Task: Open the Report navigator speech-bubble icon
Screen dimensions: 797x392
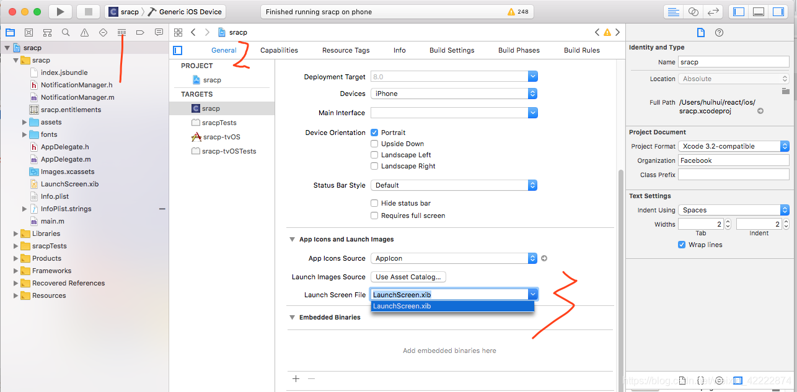Action: point(159,32)
